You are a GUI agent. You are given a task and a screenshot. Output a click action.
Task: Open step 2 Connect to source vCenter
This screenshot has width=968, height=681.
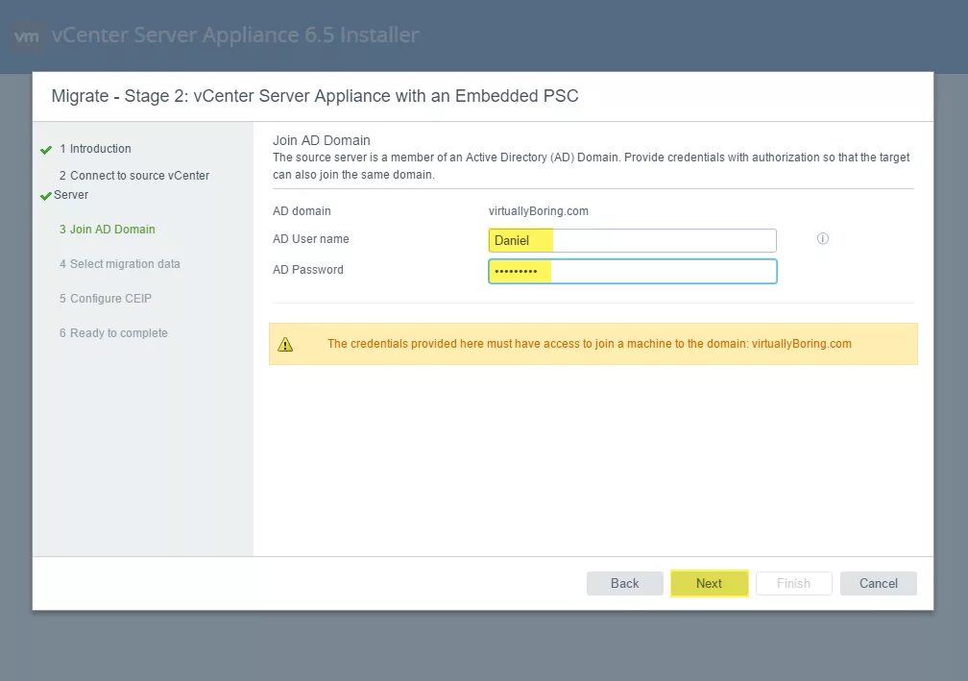tap(133, 176)
